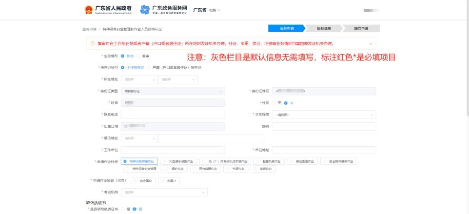Viewport: 469px width, 214px height.
Task: Open the first 所在地址 region dropdown
Action: tap(139, 79)
